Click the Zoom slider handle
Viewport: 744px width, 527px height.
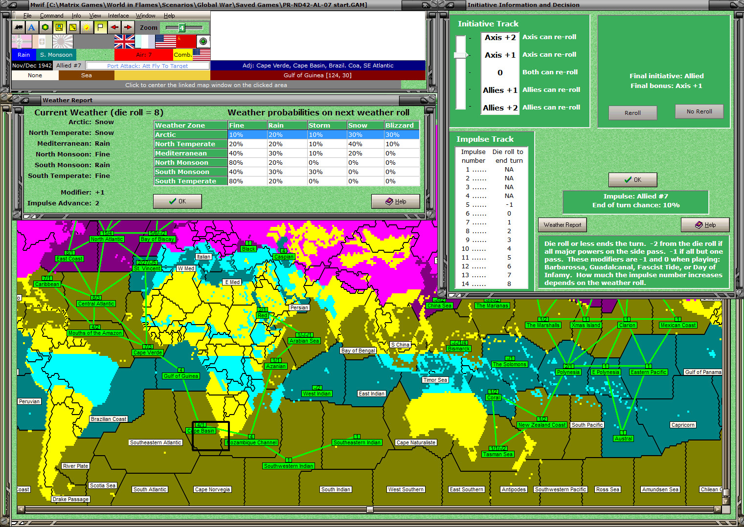click(x=181, y=28)
